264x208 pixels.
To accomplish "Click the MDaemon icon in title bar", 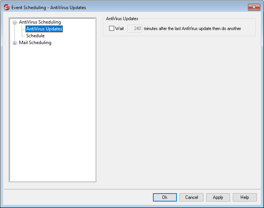I will (6, 7).
